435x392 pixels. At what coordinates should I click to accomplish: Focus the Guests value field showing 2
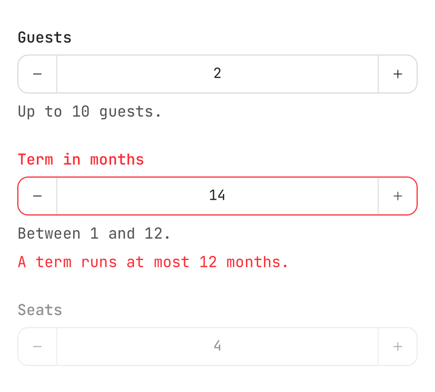point(217,74)
